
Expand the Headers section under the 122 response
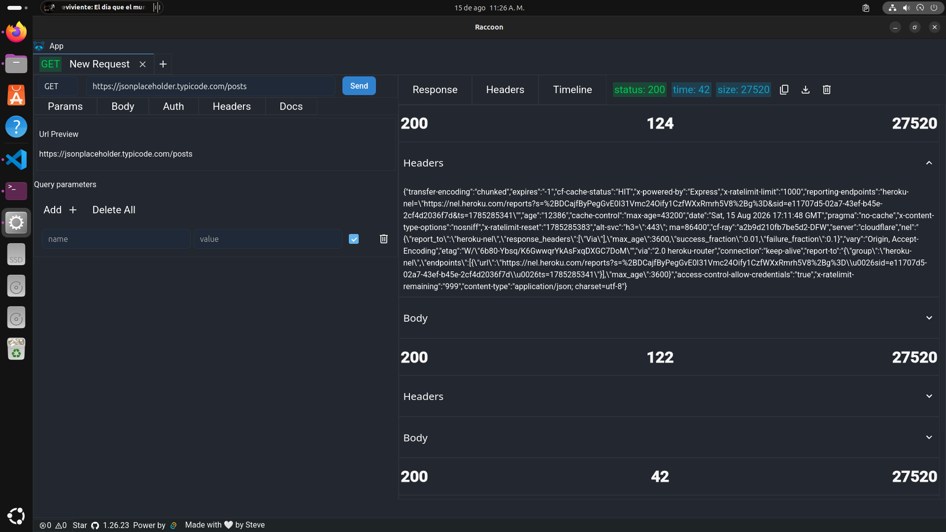click(669, 397)
